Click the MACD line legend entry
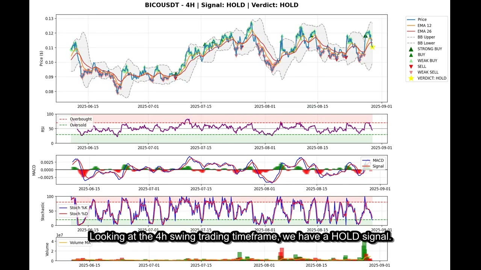 click(373, 160)
